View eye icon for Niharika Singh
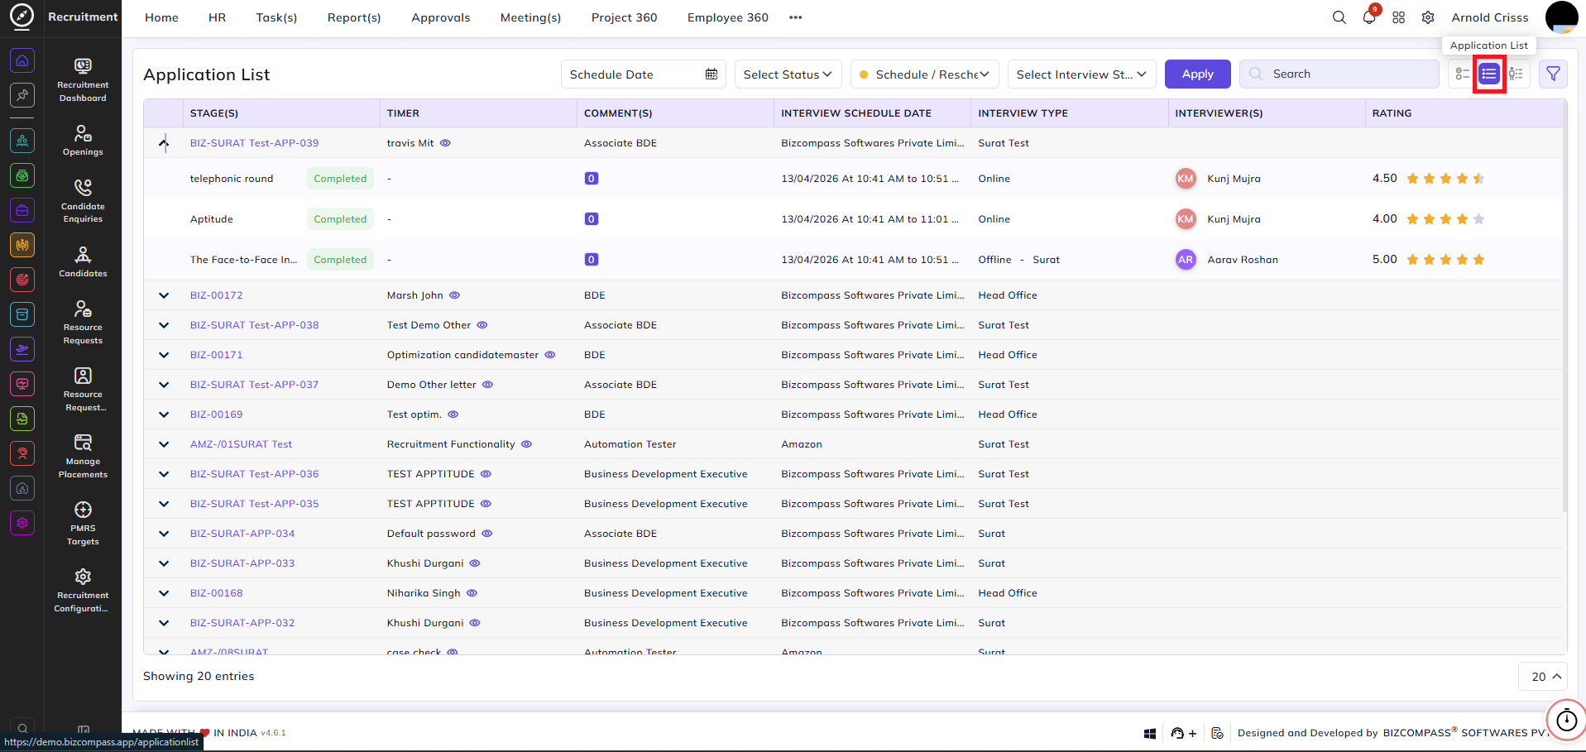 (472, 593)
